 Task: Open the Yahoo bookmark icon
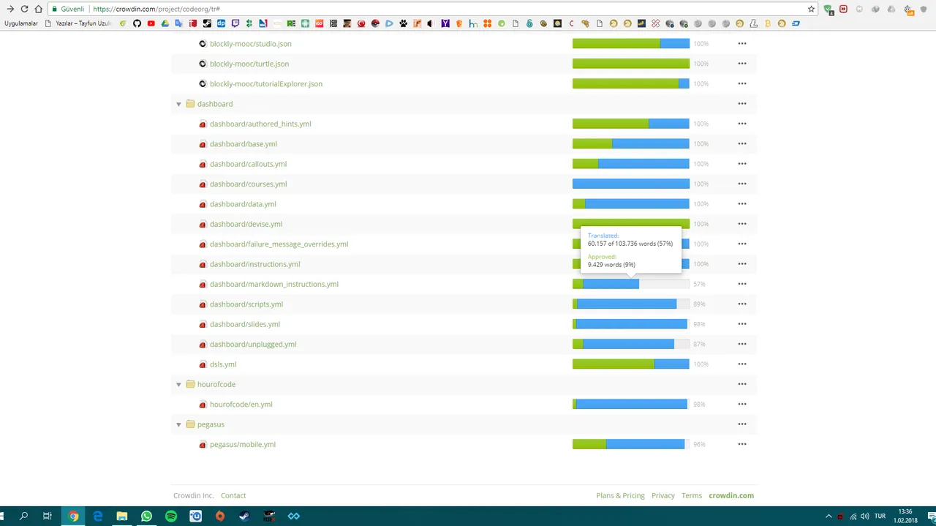coord(445,23)
